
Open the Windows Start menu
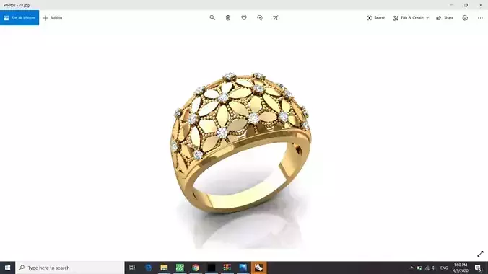coord(7,268)
